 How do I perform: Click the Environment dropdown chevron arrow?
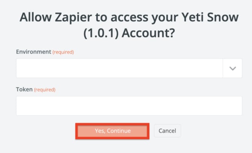pyautogui.click(x=232, y=68)
